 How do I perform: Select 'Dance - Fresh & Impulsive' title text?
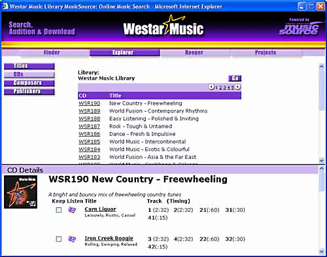[143, 134]
